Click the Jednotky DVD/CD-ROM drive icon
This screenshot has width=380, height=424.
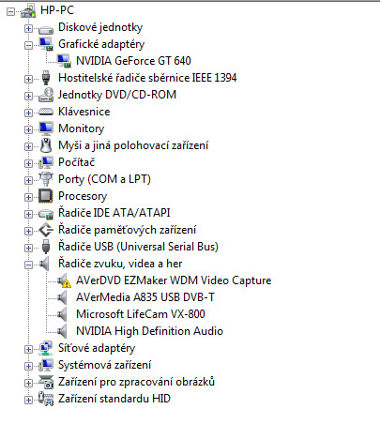click(x=46, y=95)
